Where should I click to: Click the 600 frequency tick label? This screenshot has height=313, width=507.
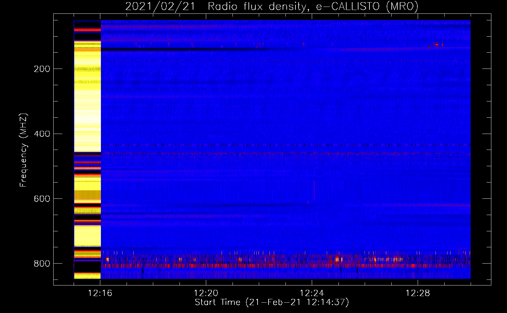42,199
